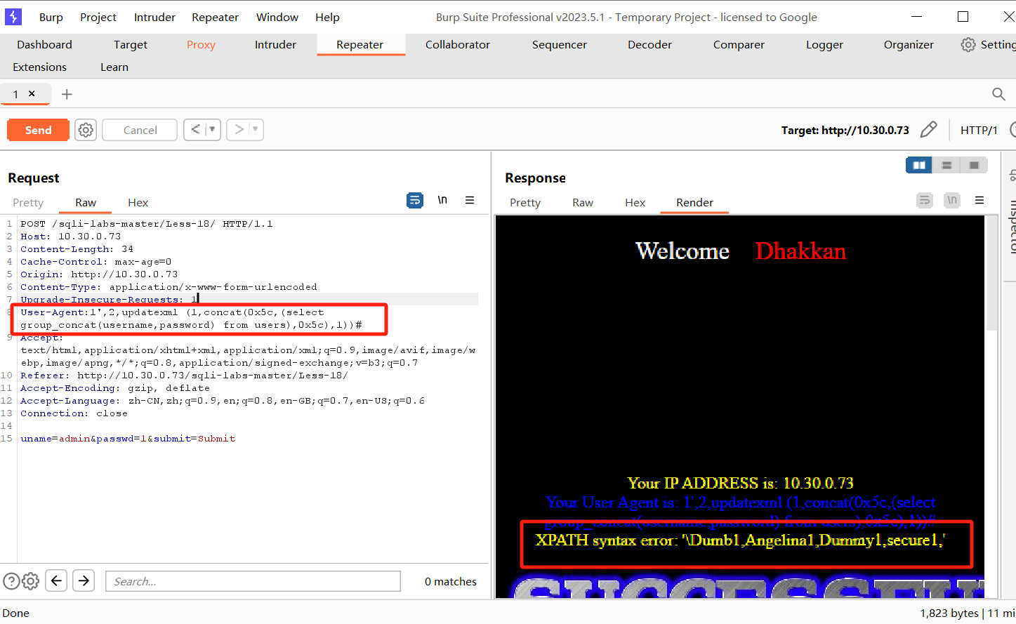
Task: Maximize the Burp Suite window
Action: (x=963, y=16)
